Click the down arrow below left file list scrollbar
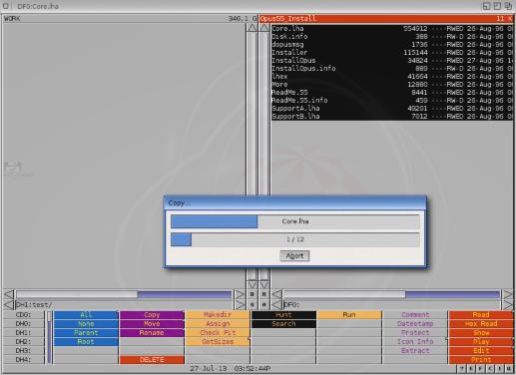Screen dimensions: 516x375 (x=252, y=285)
